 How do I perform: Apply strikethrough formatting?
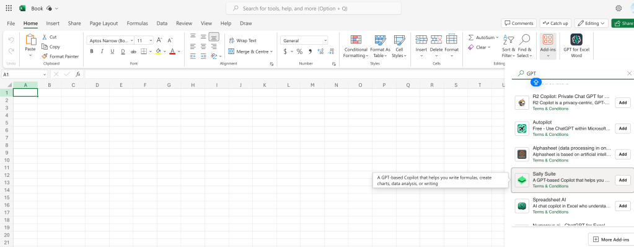tap(133, 52)
